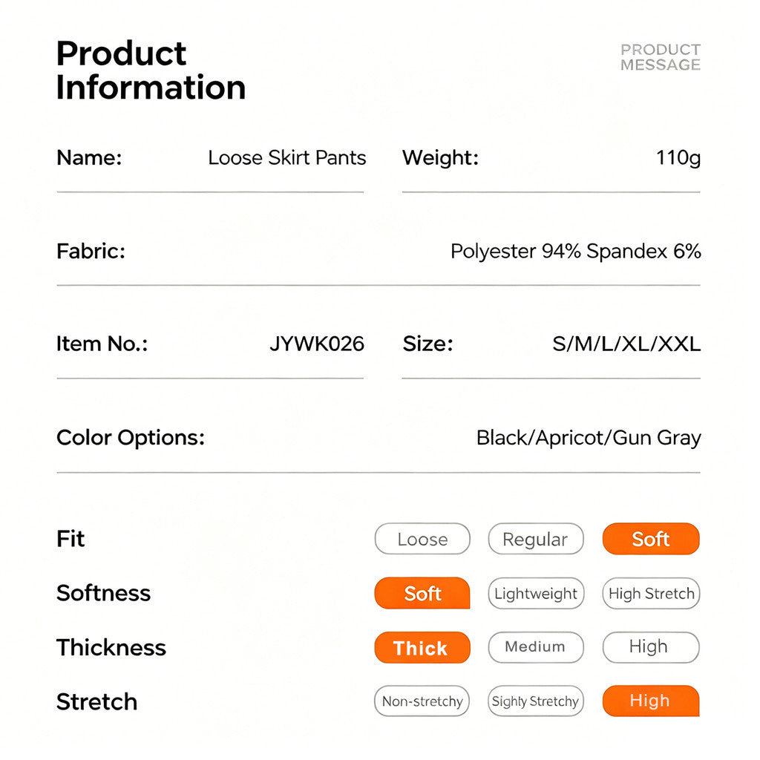Select the Loose fit pill
Viewport: 760px width, 760px height.
[x=422, y=539]
